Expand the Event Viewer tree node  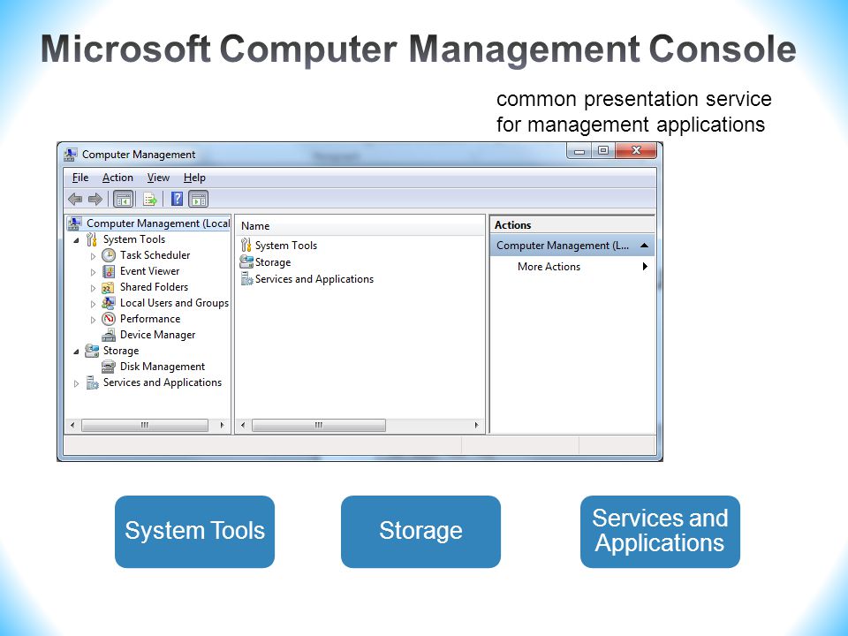point(93,272)
